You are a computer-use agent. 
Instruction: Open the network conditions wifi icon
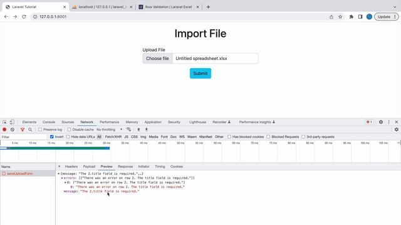(x=128, y=129)
